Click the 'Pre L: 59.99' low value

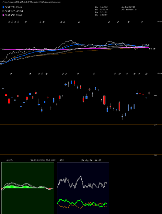point(101,12)
